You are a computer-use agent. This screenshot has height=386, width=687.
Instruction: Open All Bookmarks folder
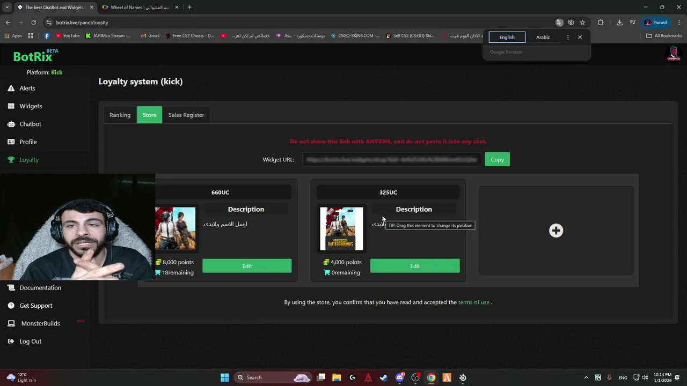664,36
